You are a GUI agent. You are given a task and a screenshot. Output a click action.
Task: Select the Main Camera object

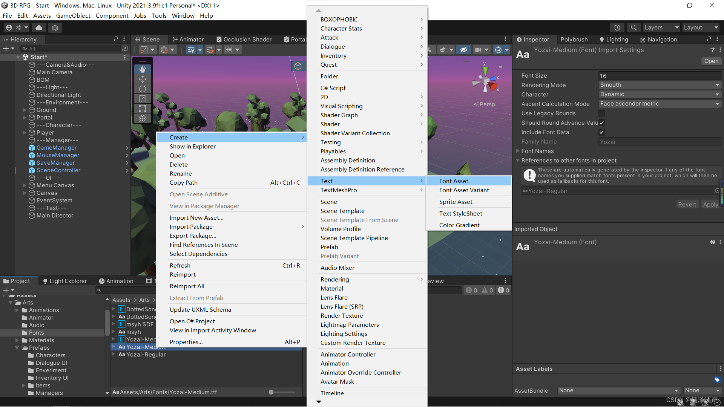[54, 72]
